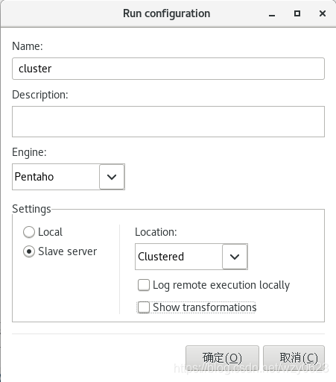This screenshot has width=336, height=382.
Task: Select the Slave server radio button
Action: coord(29,251)
